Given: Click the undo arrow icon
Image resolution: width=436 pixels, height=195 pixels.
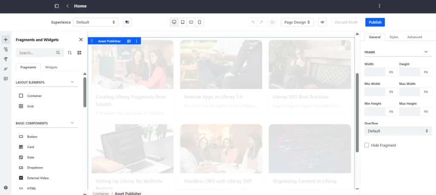Looking at the screenshot, I should click(253, 22).
